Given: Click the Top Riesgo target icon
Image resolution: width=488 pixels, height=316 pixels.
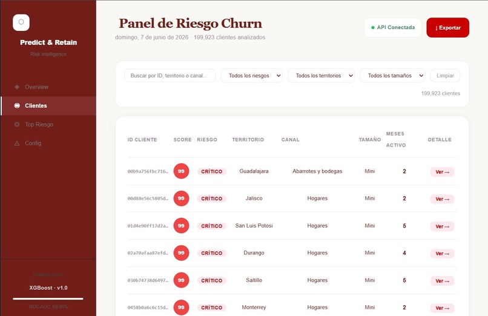Looking at the screenshot, I should click(x=17, y=125).
